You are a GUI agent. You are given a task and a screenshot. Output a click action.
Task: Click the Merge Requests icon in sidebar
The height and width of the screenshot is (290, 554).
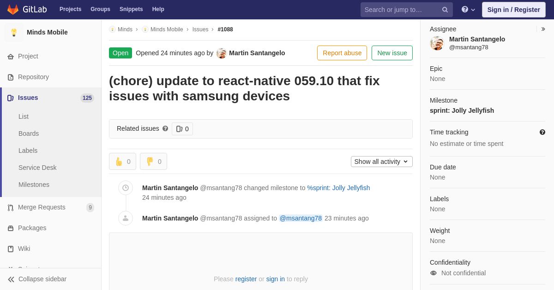[x=11, y=208]
